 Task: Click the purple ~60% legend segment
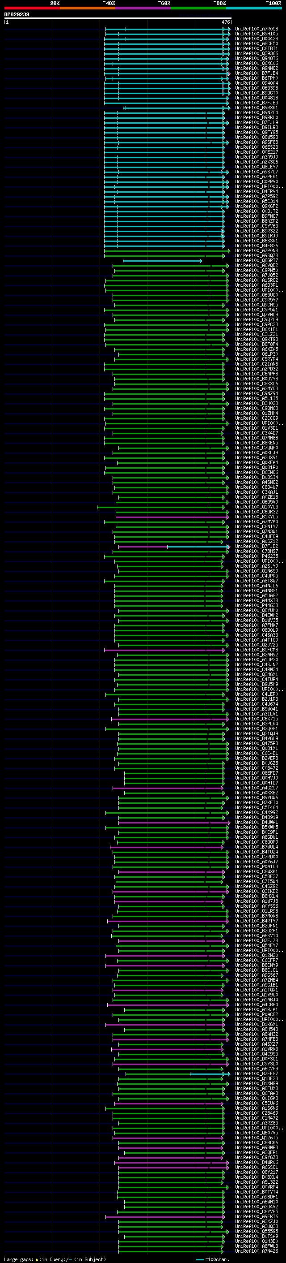[143, 8]
